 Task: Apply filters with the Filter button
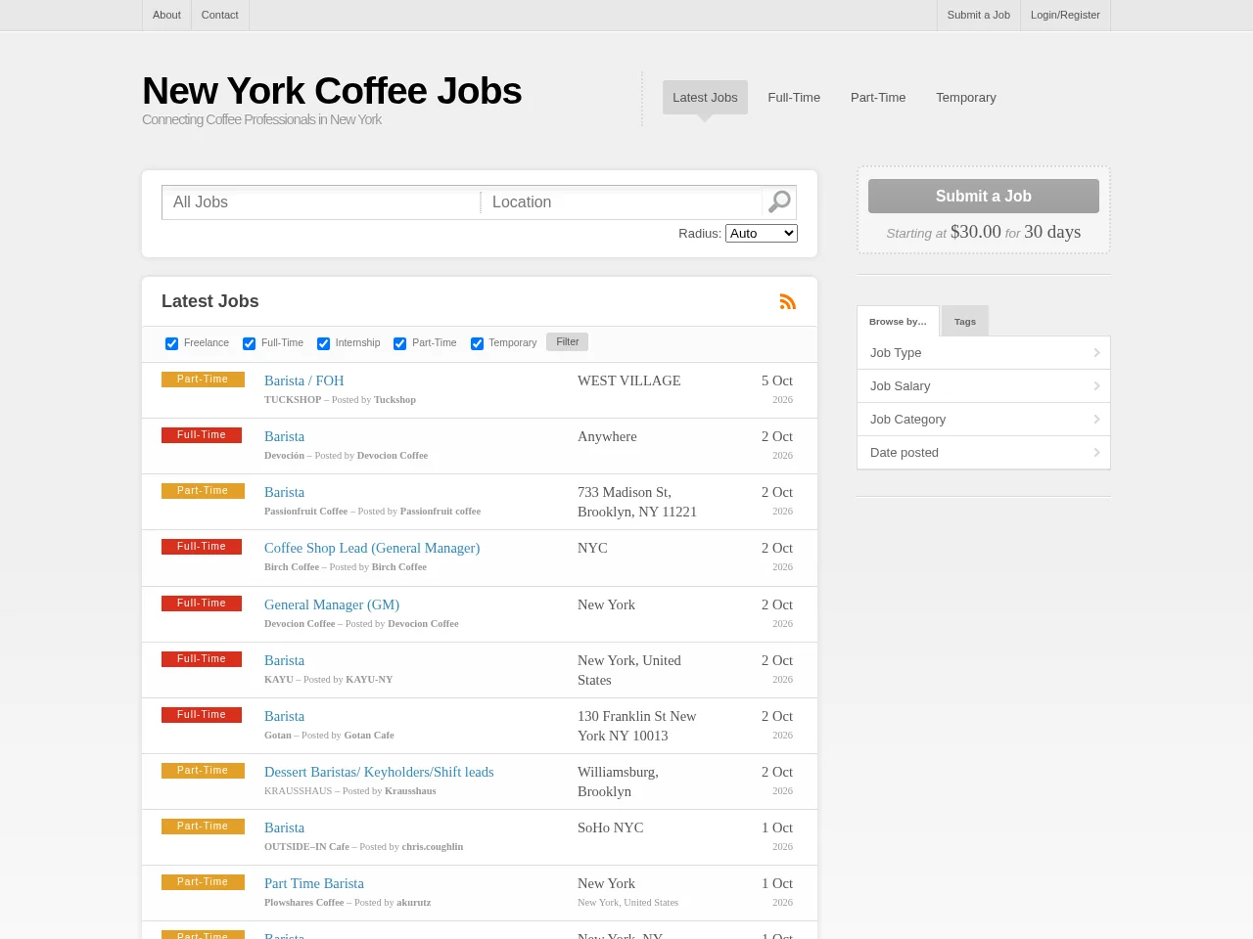pos(568,341)
